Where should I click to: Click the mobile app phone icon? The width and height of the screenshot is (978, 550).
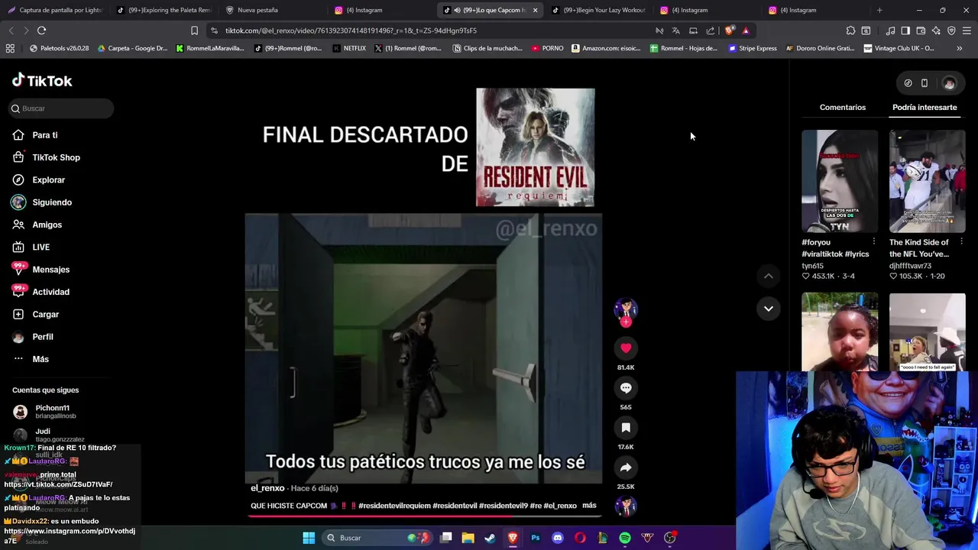point(924,83)
